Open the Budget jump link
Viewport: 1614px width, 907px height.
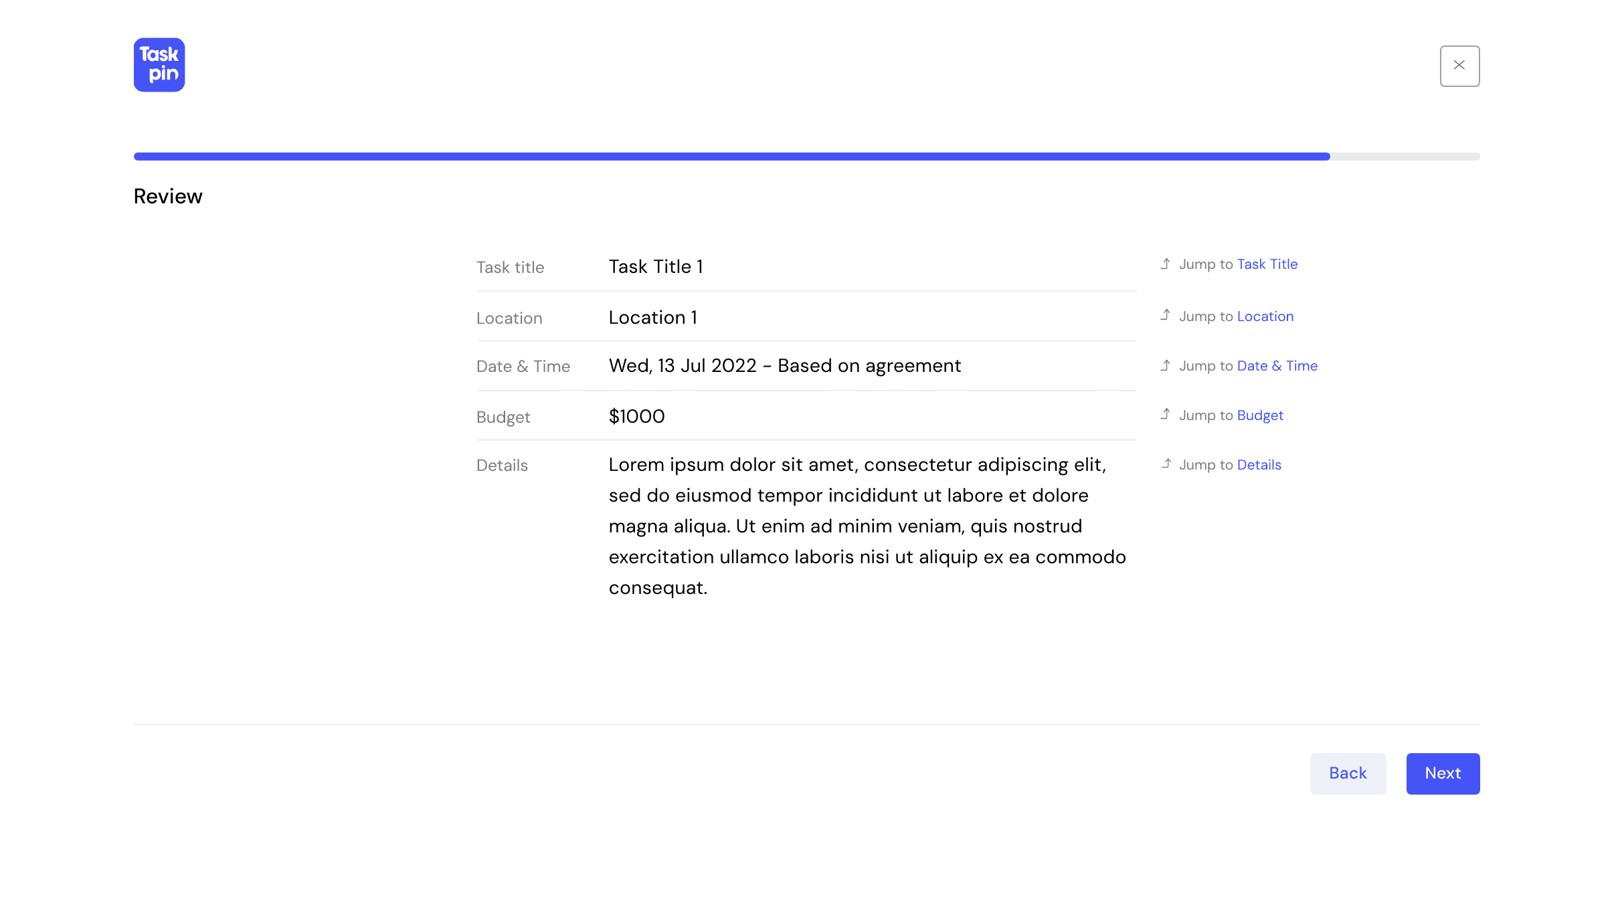1259,415
